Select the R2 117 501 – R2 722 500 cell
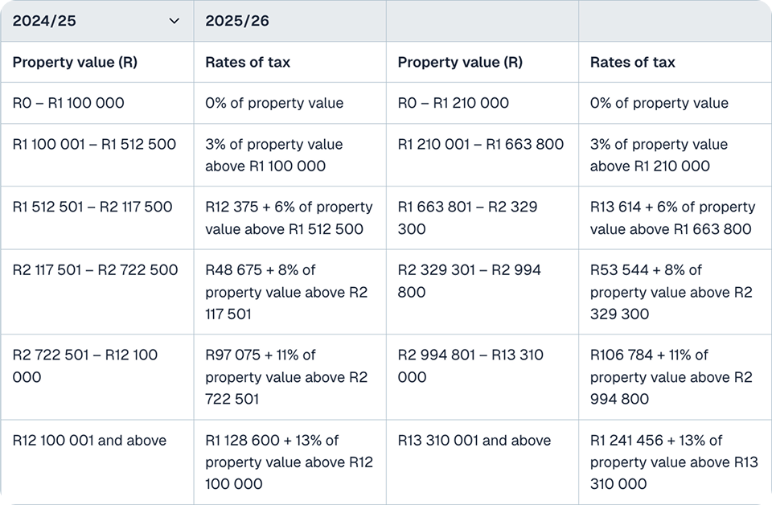Viewport: 772px width, 505px height. click(95, 270)
